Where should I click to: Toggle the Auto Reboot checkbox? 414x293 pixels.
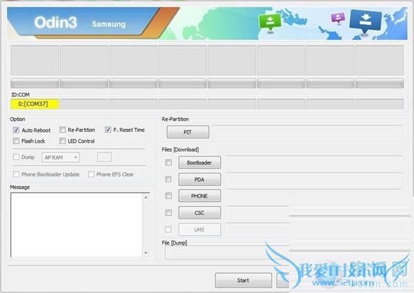16,130
